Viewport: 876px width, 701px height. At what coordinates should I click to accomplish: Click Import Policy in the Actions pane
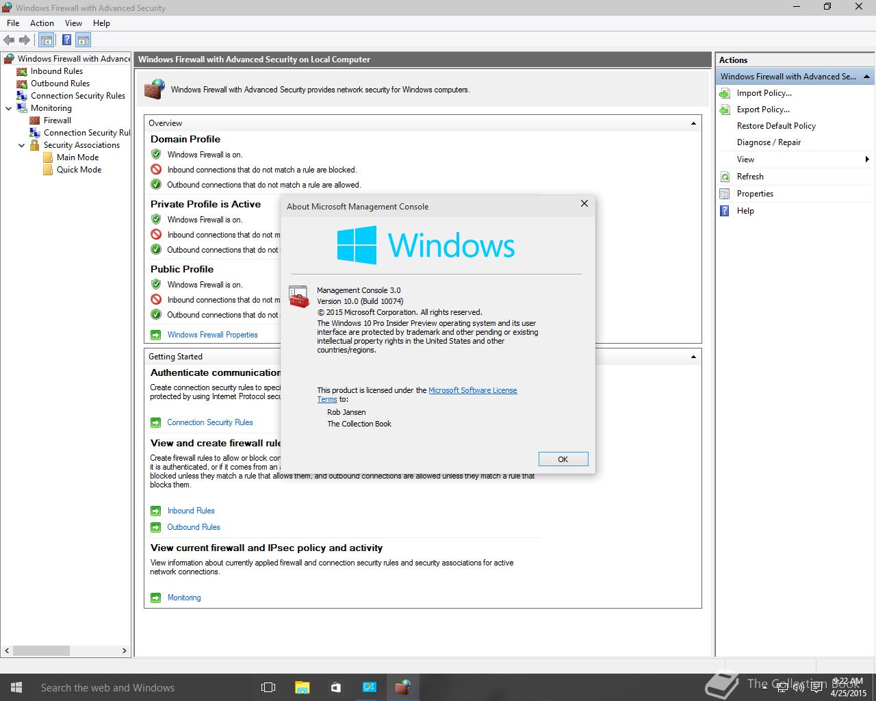[x=764, y=93]
